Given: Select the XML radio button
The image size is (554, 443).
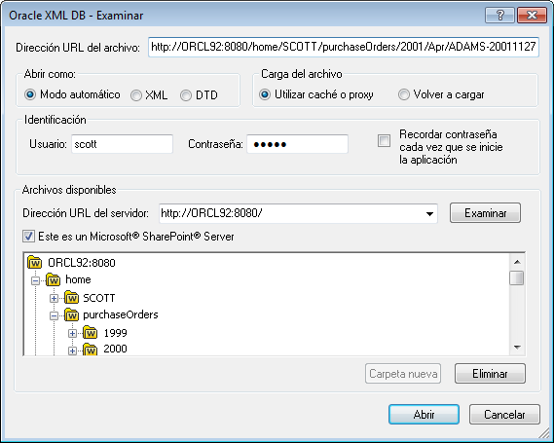Looking at the screenshot, I should 136,95.
